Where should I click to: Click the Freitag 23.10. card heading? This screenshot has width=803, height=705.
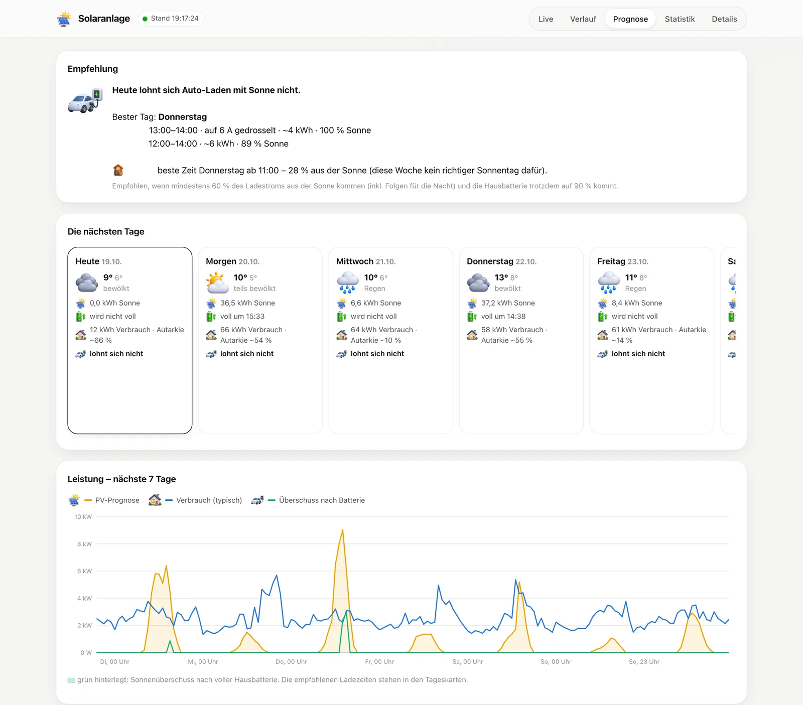pyautogui.click(x=623, y=261)
